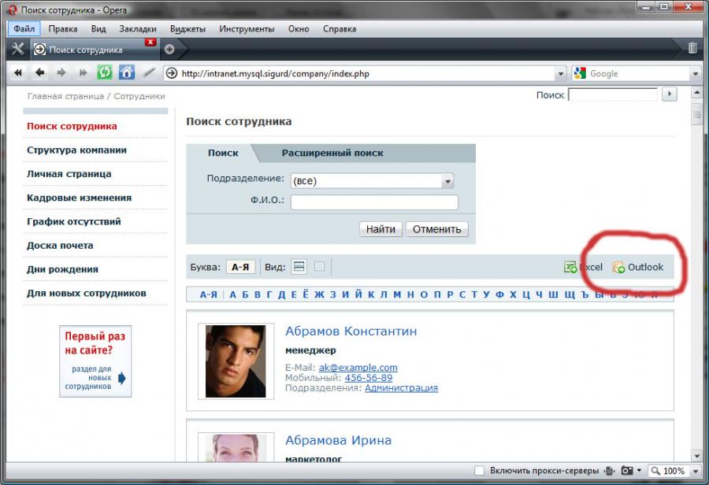Screen dimensions: 709x485
Task: Open the Закладки menu
Action: point(138,28)
